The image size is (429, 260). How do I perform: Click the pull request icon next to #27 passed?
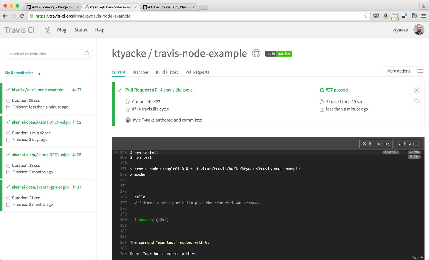(322, 90)
